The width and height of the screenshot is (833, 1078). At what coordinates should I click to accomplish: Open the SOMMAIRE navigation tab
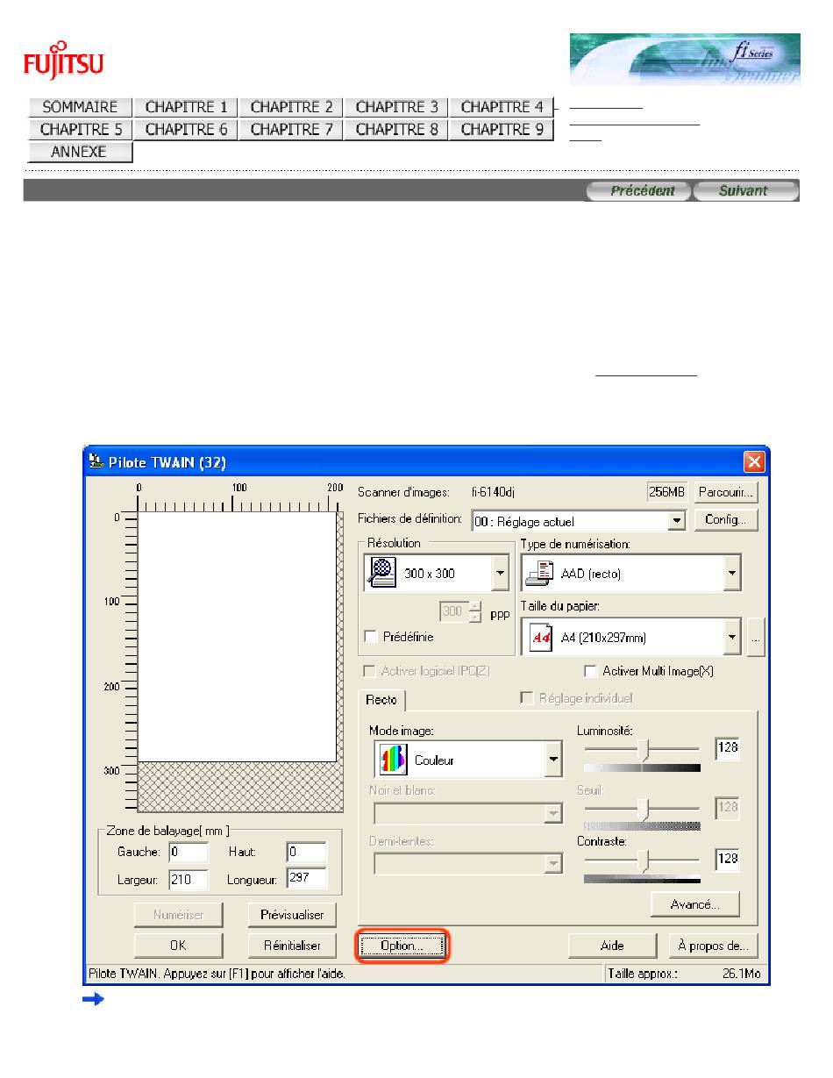80,107
